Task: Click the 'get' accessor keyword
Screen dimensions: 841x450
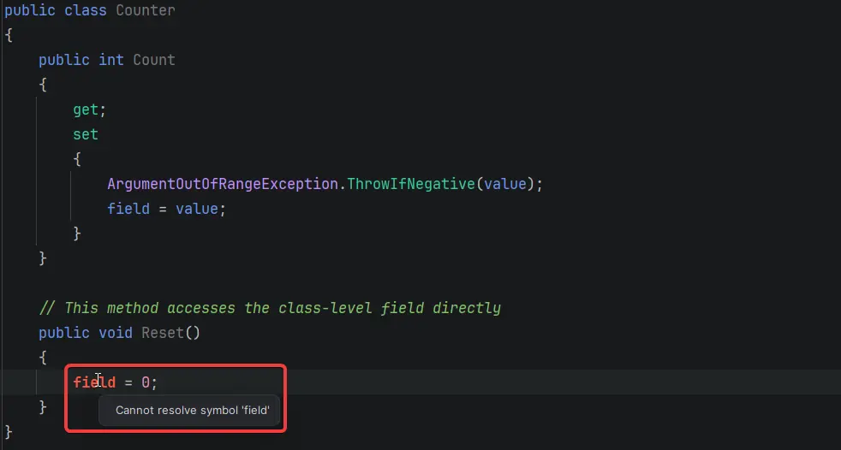Action: pos(86,110)
